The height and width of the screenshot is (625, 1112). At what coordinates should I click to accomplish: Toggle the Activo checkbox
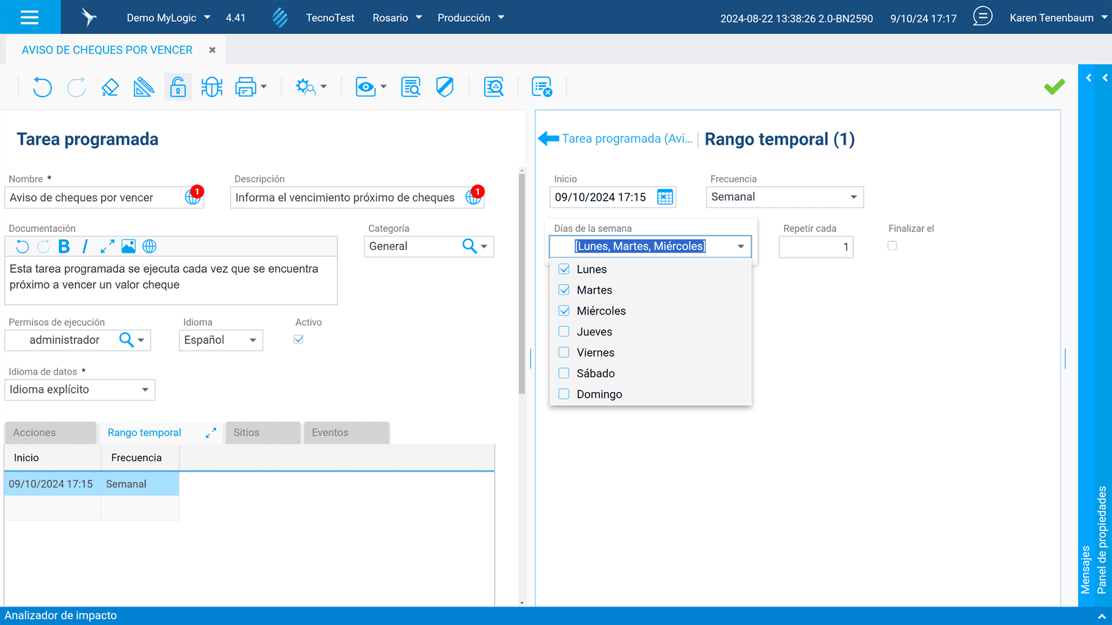pyautogui.click(x=298, y=340)
